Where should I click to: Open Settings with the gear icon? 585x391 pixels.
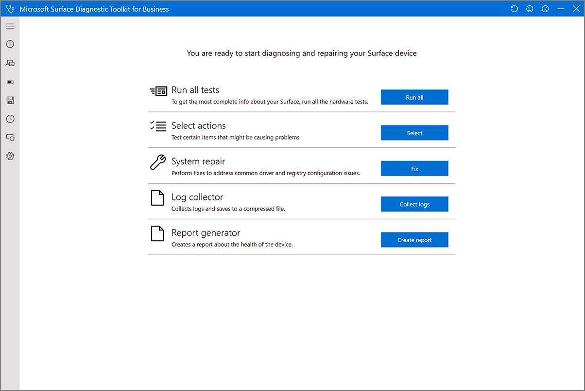pos(10,156)
